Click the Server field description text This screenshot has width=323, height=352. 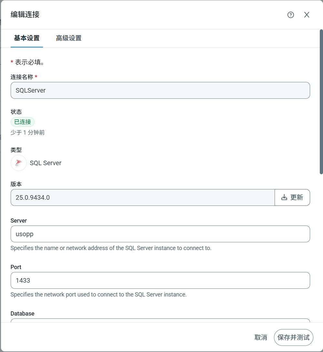[111, 248]
